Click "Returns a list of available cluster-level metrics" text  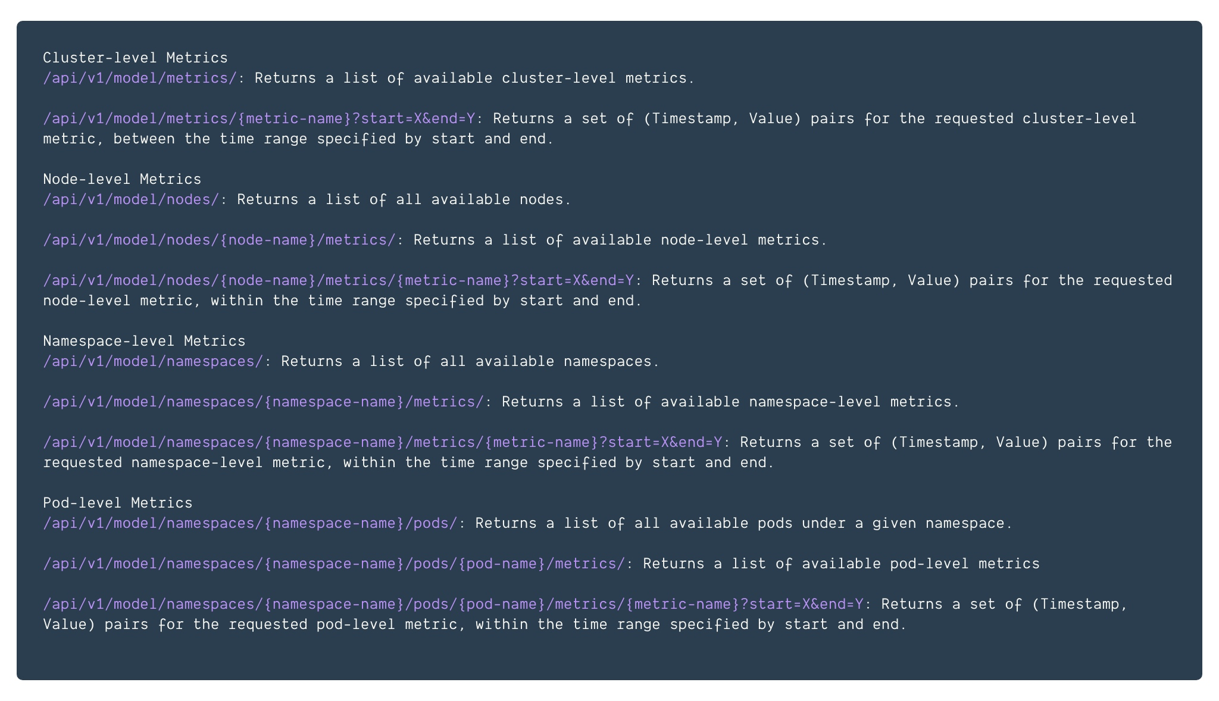click(x=474, y=78)
